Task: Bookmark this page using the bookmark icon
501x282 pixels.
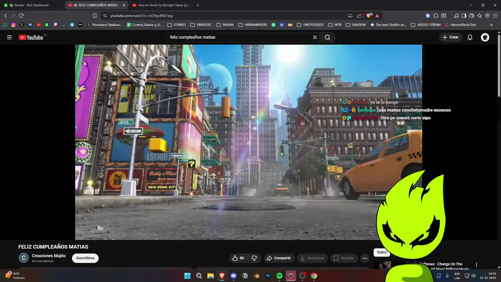Action: 94,16
